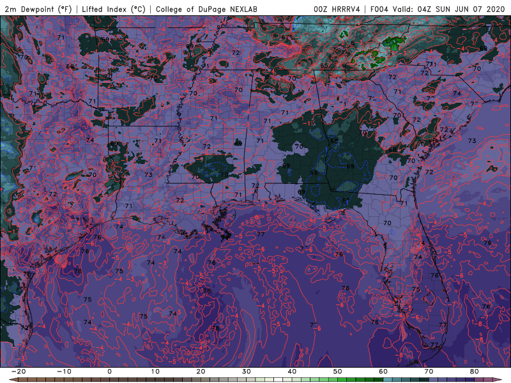Click the 50 label on the color scale
Image resolution: width=511 pixels, height=383 pixels.
coord(338,372)
